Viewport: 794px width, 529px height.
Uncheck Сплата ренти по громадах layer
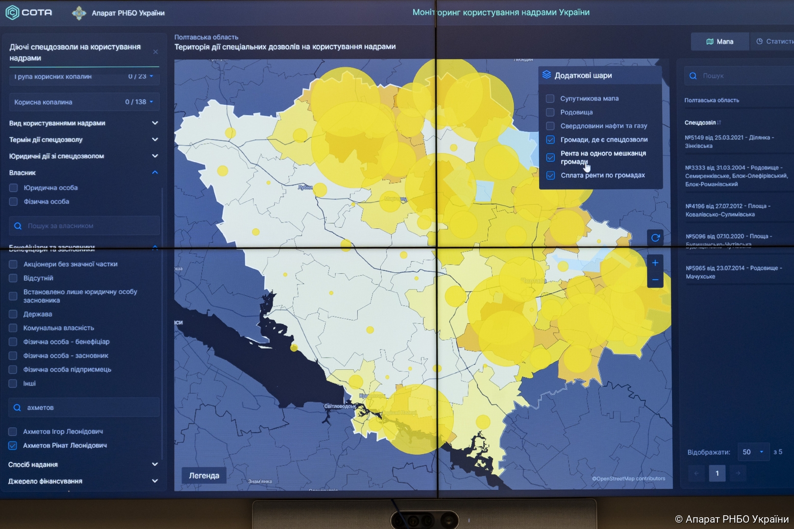click(x=550, y=175)
